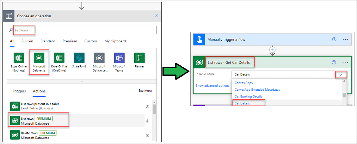This screenshot has height=144, width=357.
Task: Click Show advanced options link
Action: tap(213, 86)
